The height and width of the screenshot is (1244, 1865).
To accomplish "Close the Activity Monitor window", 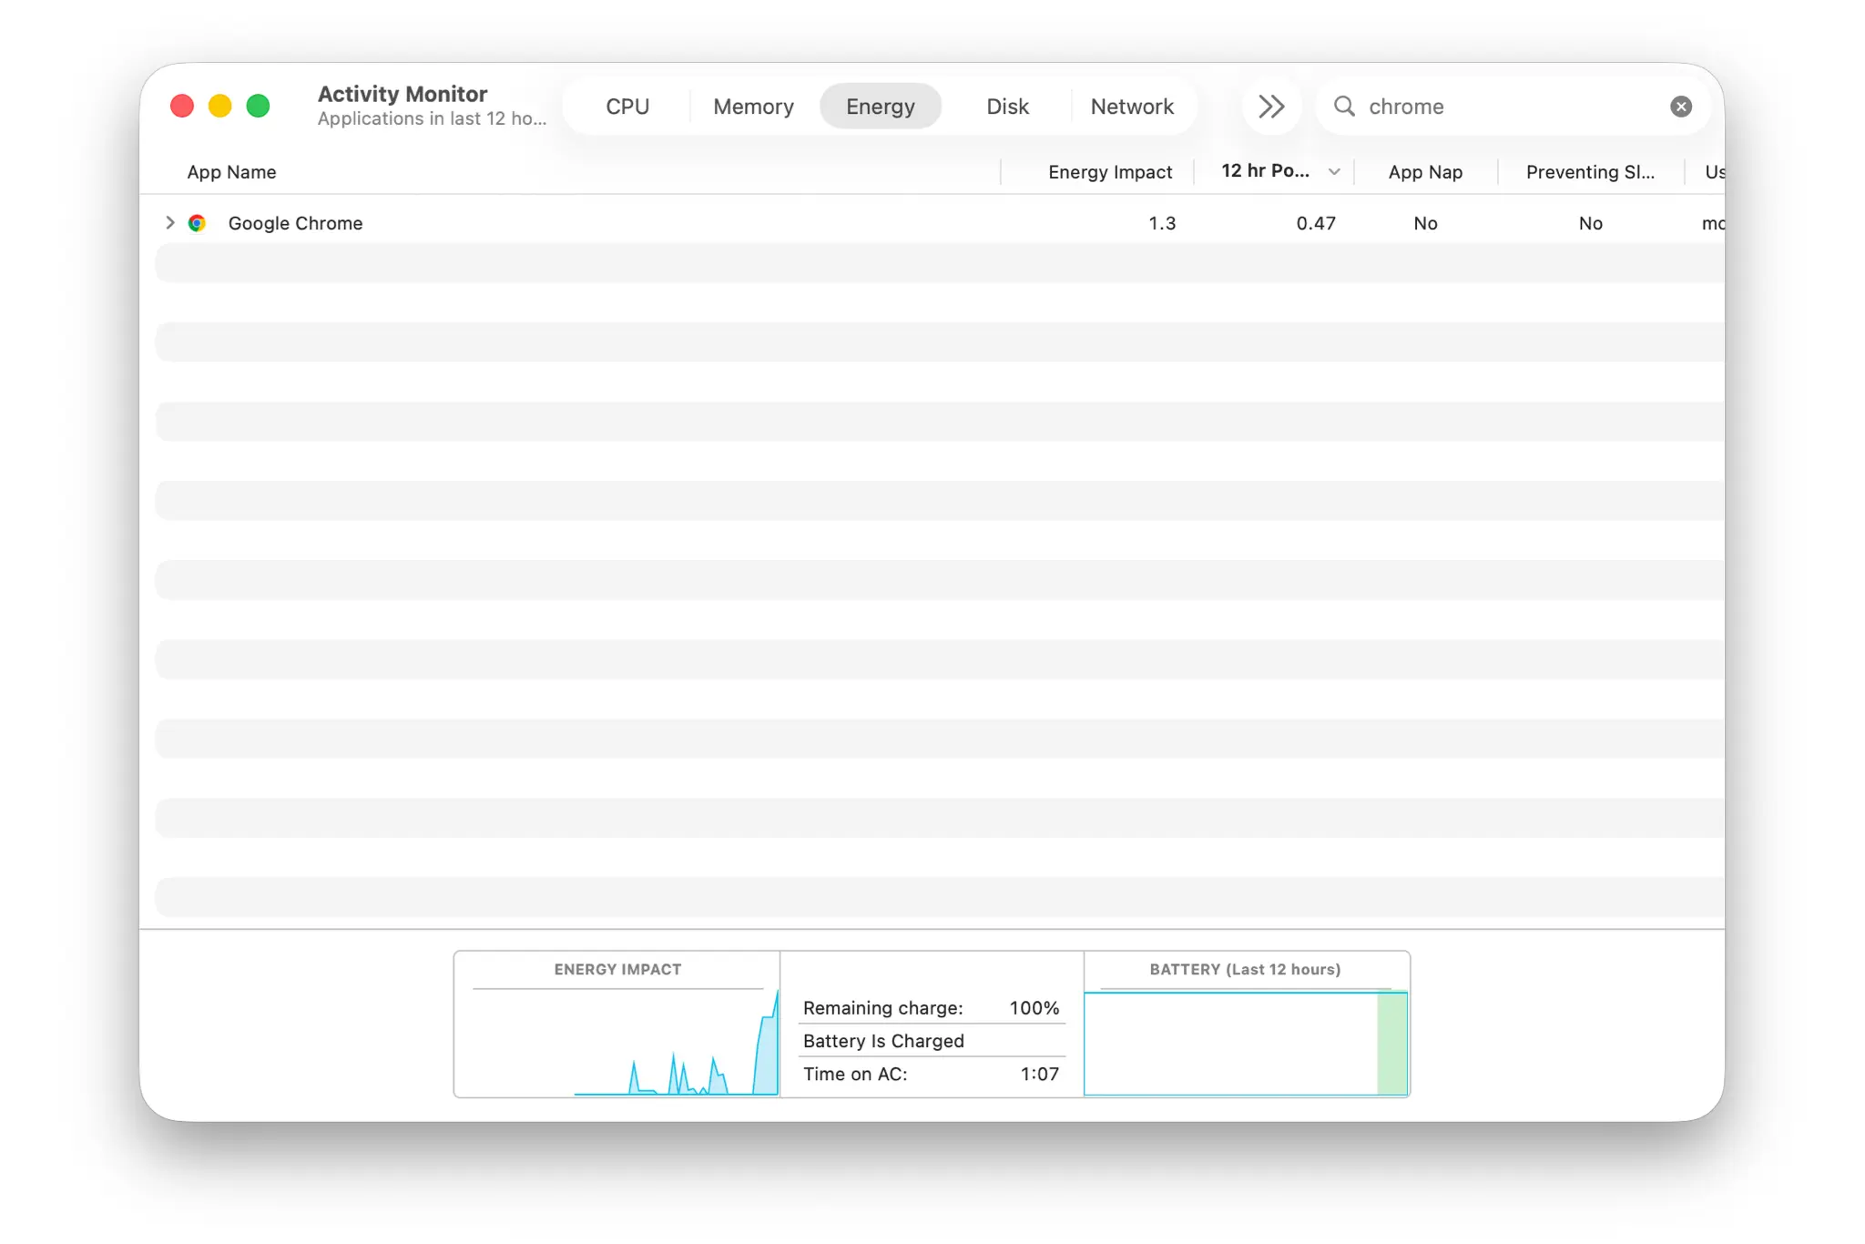I will 182,107.
